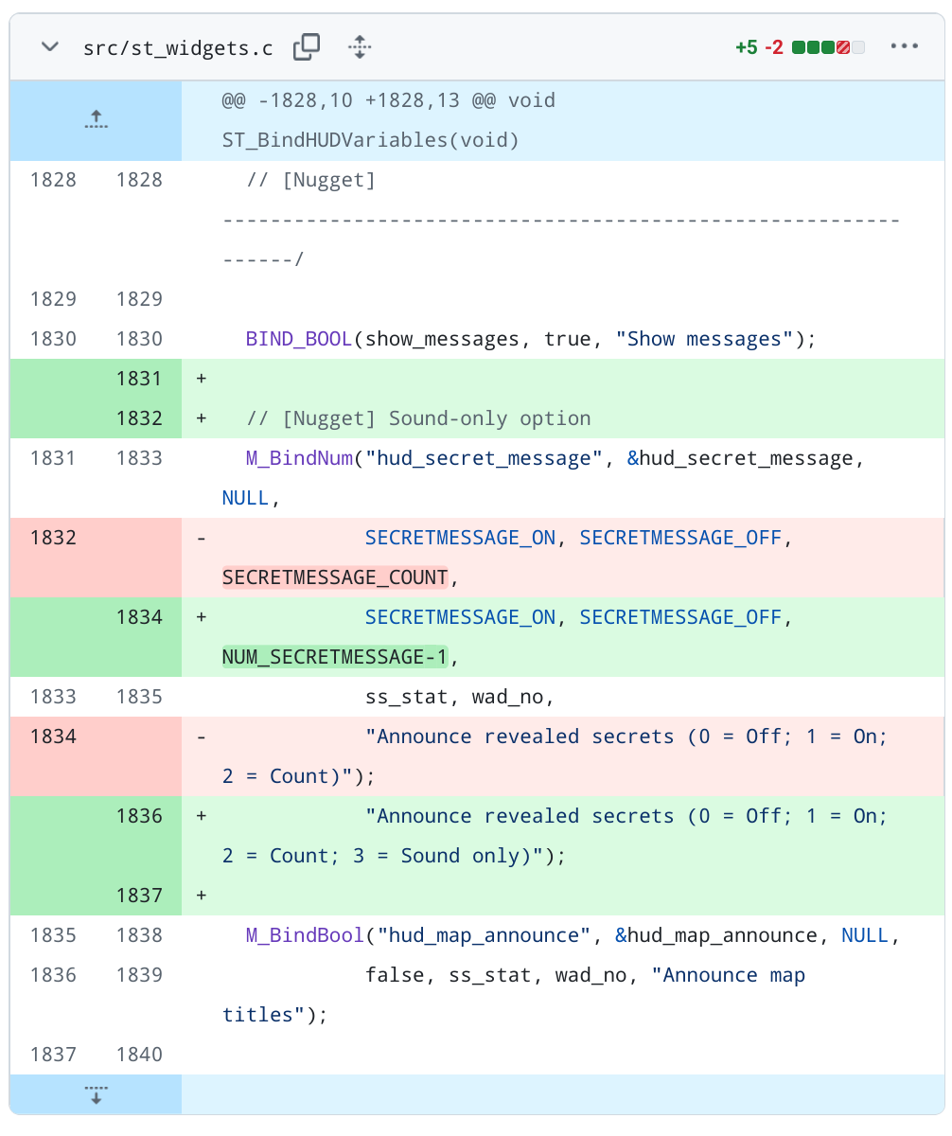This screenshot has height=1136, width=952.
Task: Click the src/st_widgets.c file name
Action: [x=178, y=48]
